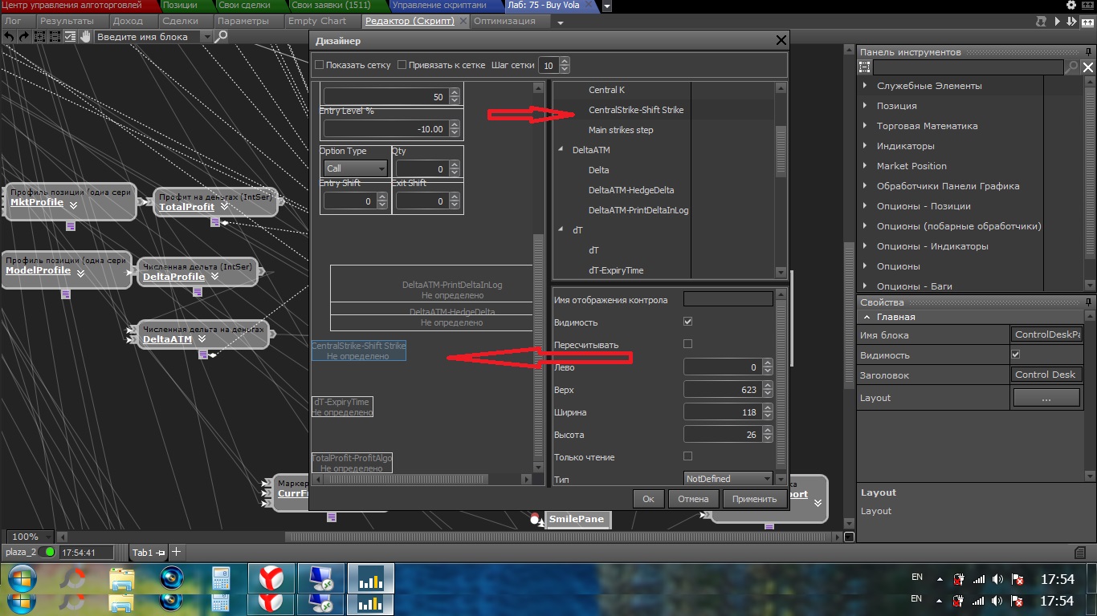Click the redo arrow in editor toolbar
1097x616 pixels.
pyautogui.click(x=23, y=37)
